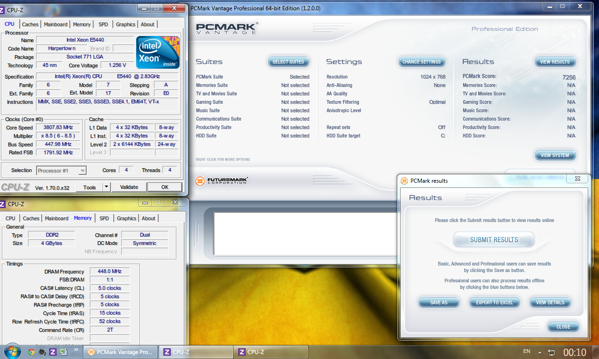Click the Tools button in CPU-Z
Viewport: 599px width, 359px height.
tap(89, 187)
